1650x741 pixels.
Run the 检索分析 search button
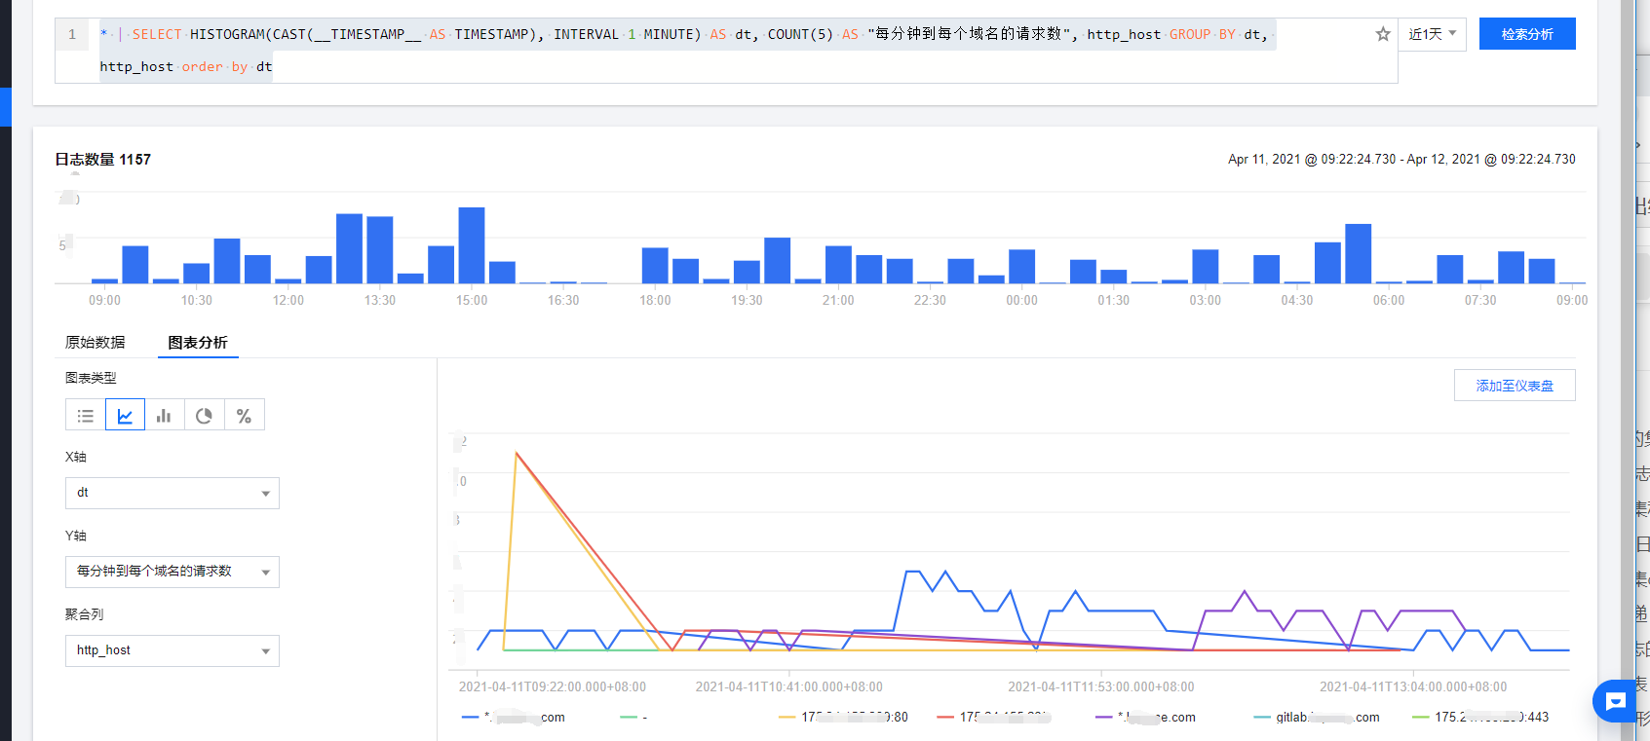coord(1527,34)
